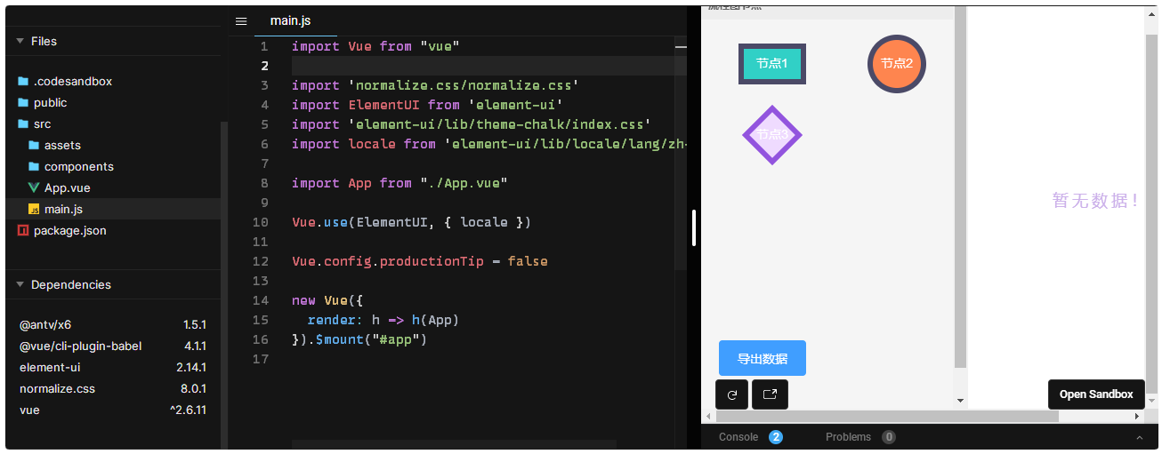Click line number 10 in gutter
Image resolution: width=1162 pixels, height=462 pixels.
260,222
